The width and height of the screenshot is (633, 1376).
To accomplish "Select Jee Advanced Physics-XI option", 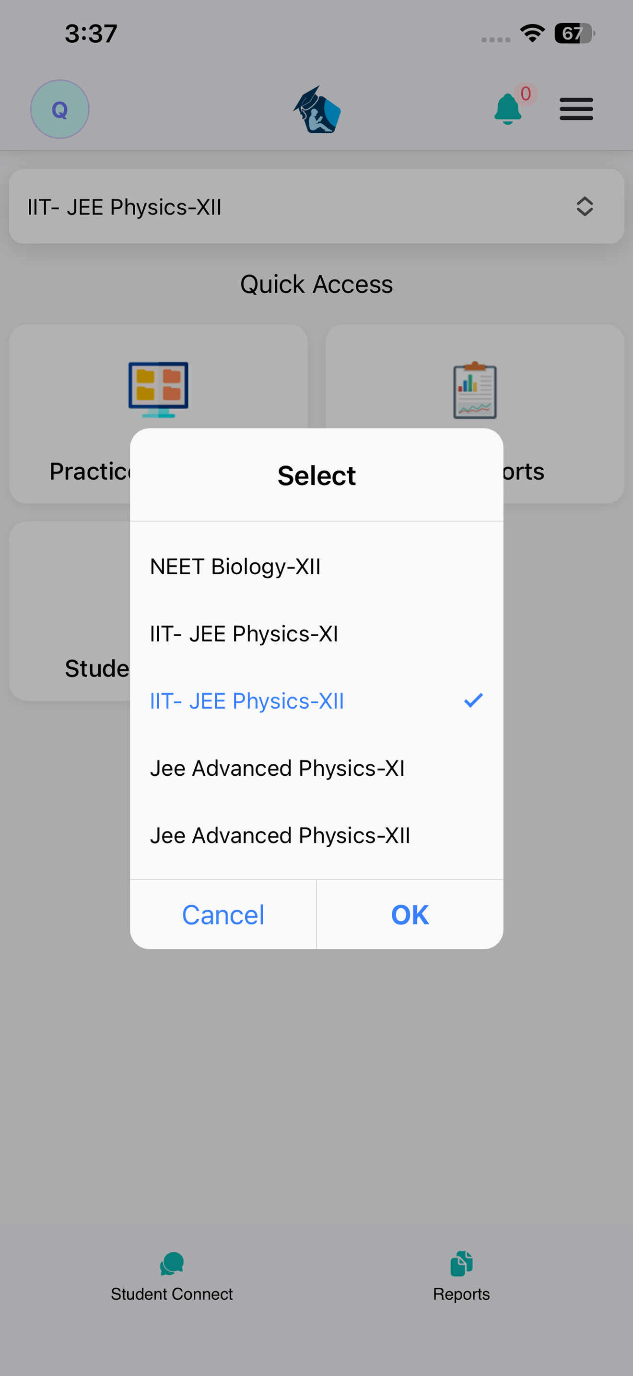I will point(316,768).
